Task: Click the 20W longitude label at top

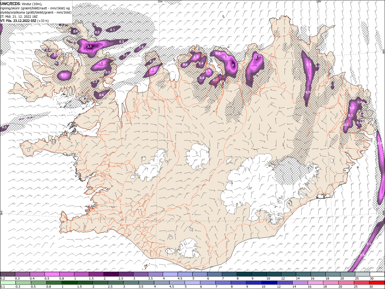Action: pyautogui.click(x=160, y=2)
